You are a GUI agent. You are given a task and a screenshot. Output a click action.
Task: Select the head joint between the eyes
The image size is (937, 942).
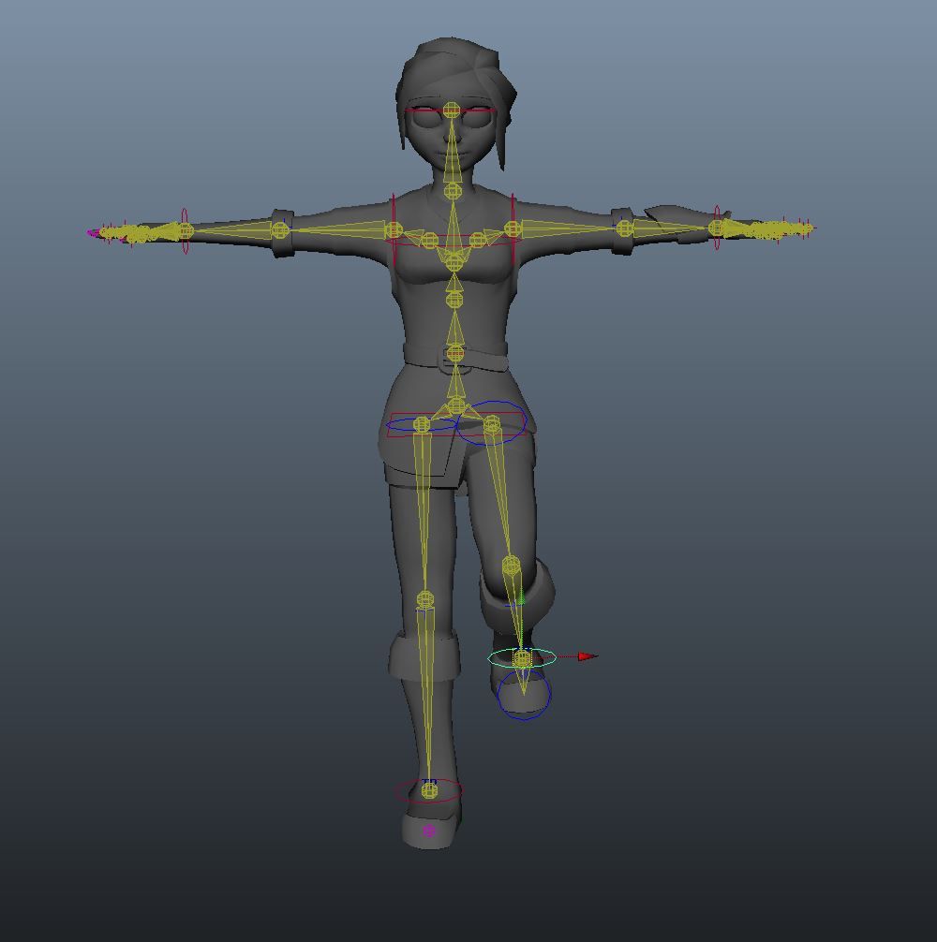click(453, 110)
